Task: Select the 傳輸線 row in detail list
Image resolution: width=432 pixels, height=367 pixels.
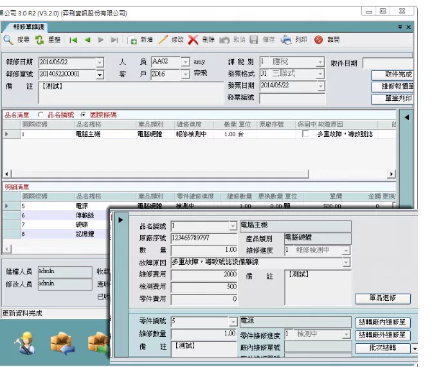Action: [x=85, y=216]
